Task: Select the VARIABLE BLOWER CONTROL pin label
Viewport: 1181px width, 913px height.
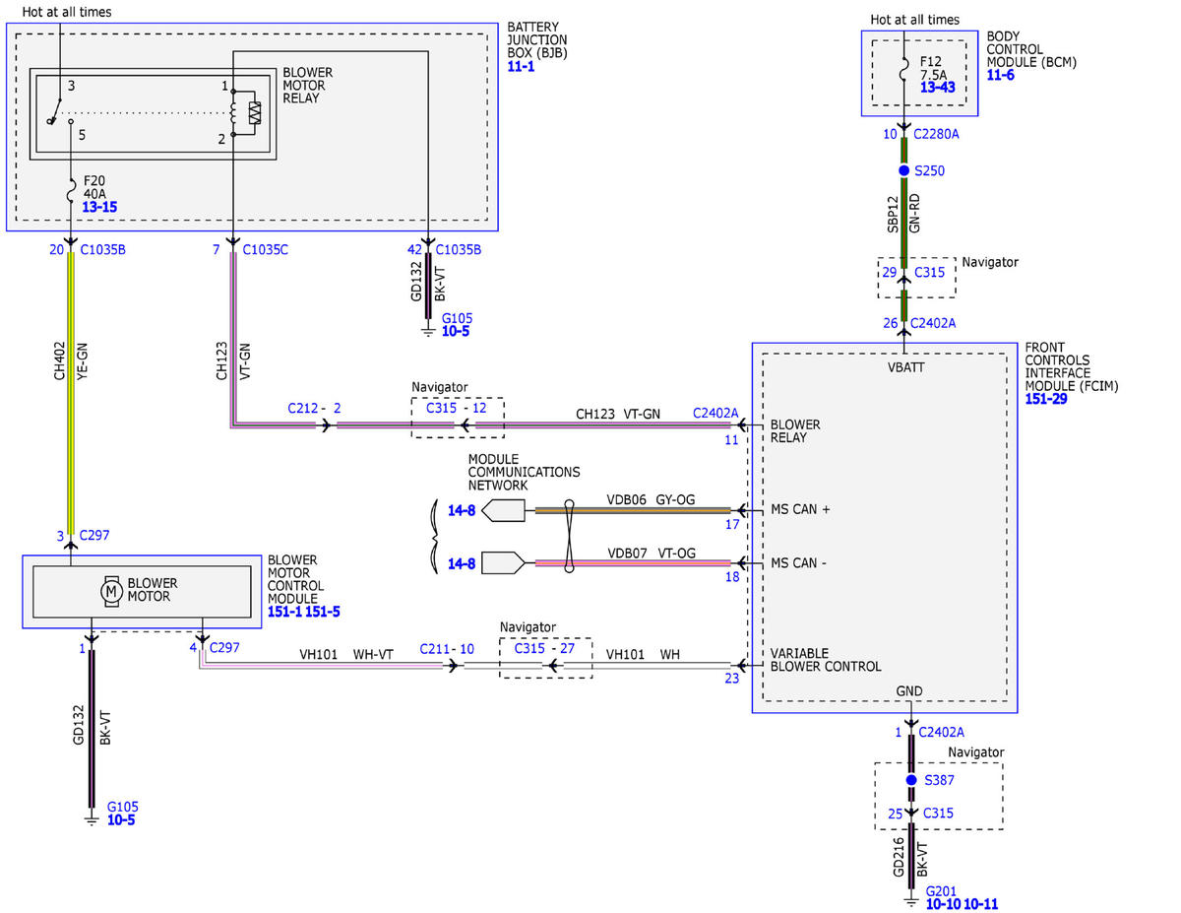Action: (826, 660)
